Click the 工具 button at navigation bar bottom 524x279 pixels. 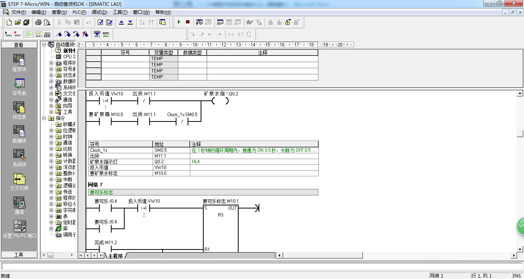click(19, 255)
